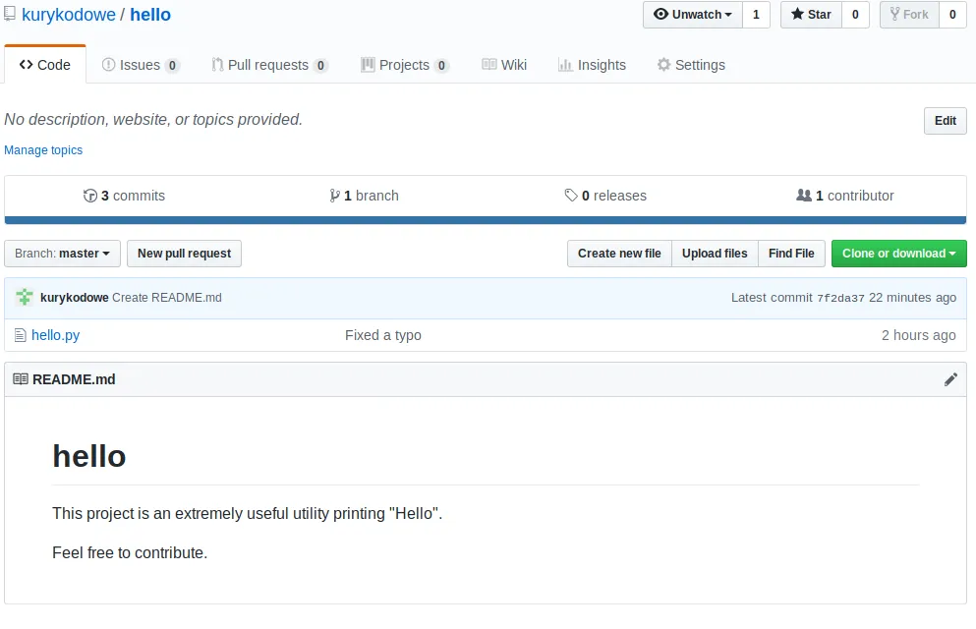View the 3 commits list
This screenshot has width=976, height=629.
(124, 196)
